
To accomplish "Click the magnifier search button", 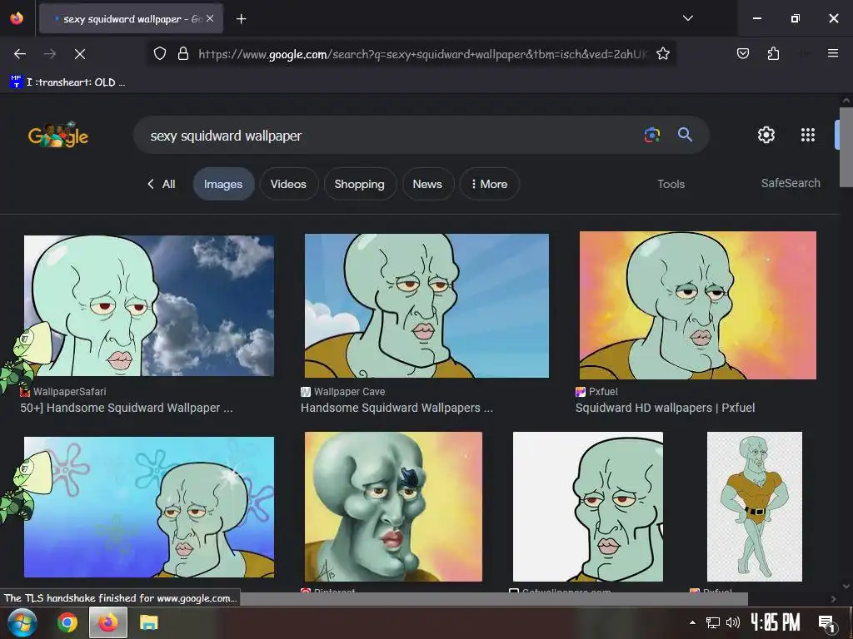I will coord(685,135).
